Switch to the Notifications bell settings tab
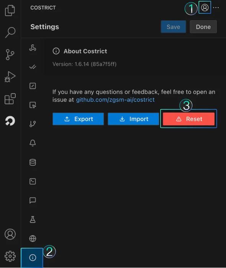Image resolution: width=226 pixels, height=268 pixels. click(x=33, y=143)
